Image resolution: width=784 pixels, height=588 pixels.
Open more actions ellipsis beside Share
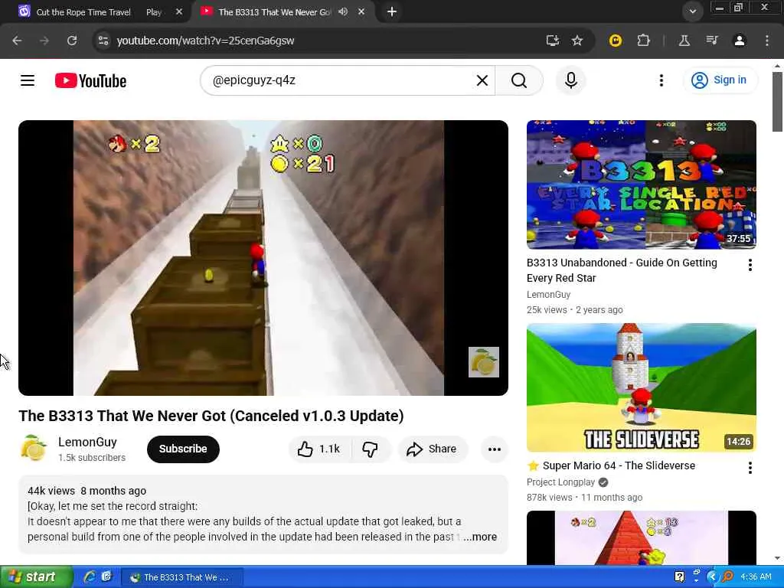tap(495, 449)
